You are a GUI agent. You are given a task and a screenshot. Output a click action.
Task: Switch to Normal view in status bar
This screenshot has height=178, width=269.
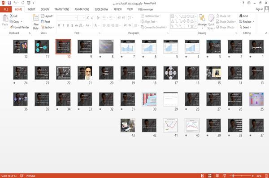(x=203, y=176)
